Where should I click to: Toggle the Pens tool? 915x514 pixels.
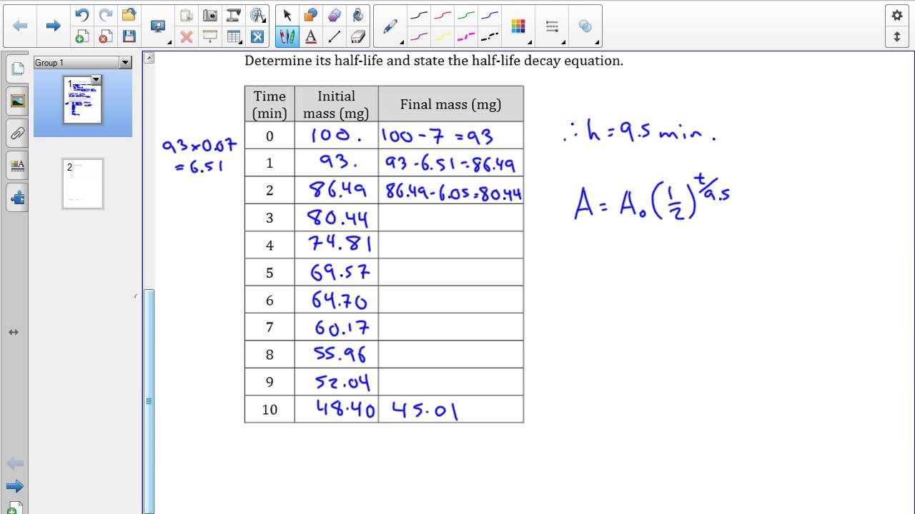(x=287, y=36)
